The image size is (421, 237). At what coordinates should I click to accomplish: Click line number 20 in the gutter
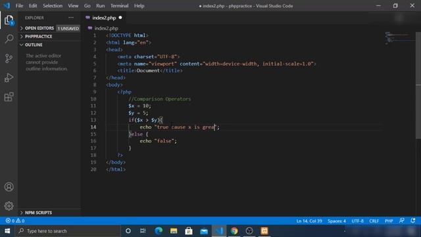93,169
